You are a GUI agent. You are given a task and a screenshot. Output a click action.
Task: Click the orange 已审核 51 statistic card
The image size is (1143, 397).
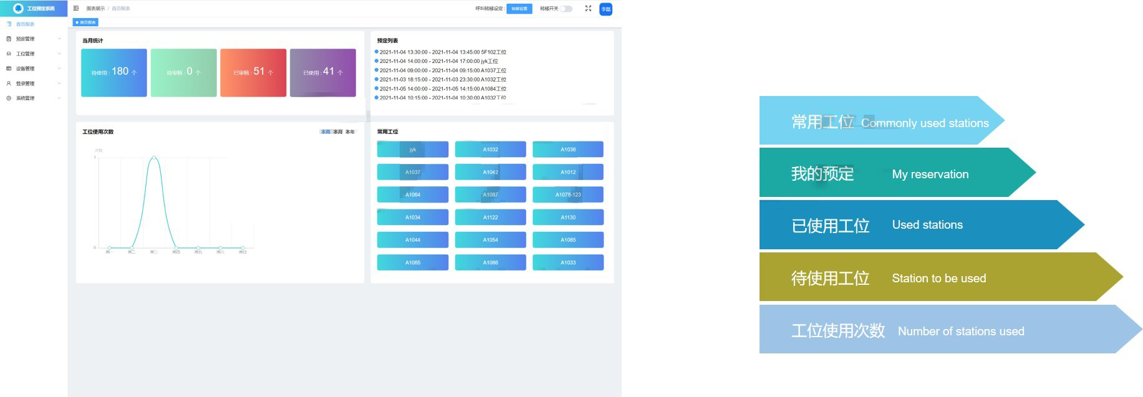point(253,72)
